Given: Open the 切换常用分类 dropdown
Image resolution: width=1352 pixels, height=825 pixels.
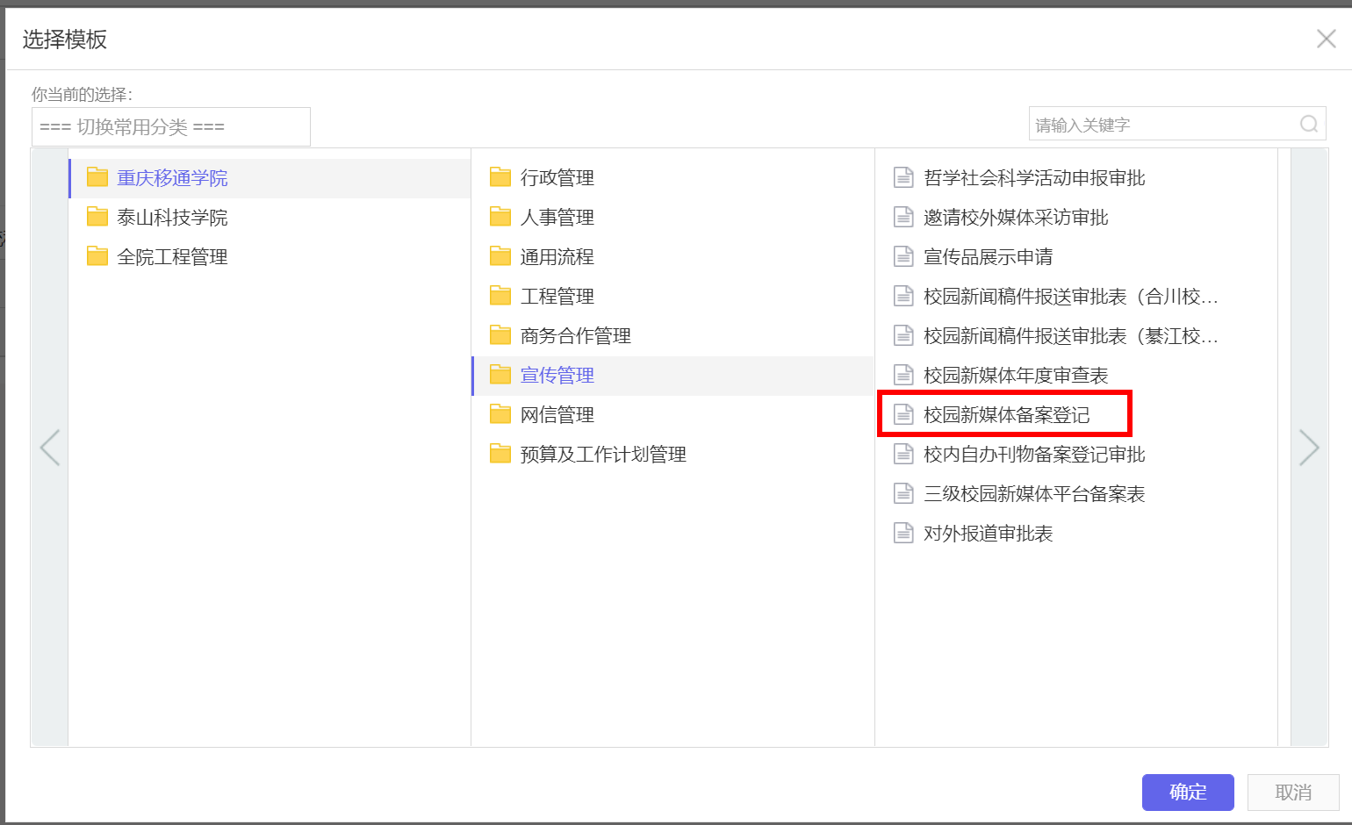Looking at the screenshot, I should (171, 127).
